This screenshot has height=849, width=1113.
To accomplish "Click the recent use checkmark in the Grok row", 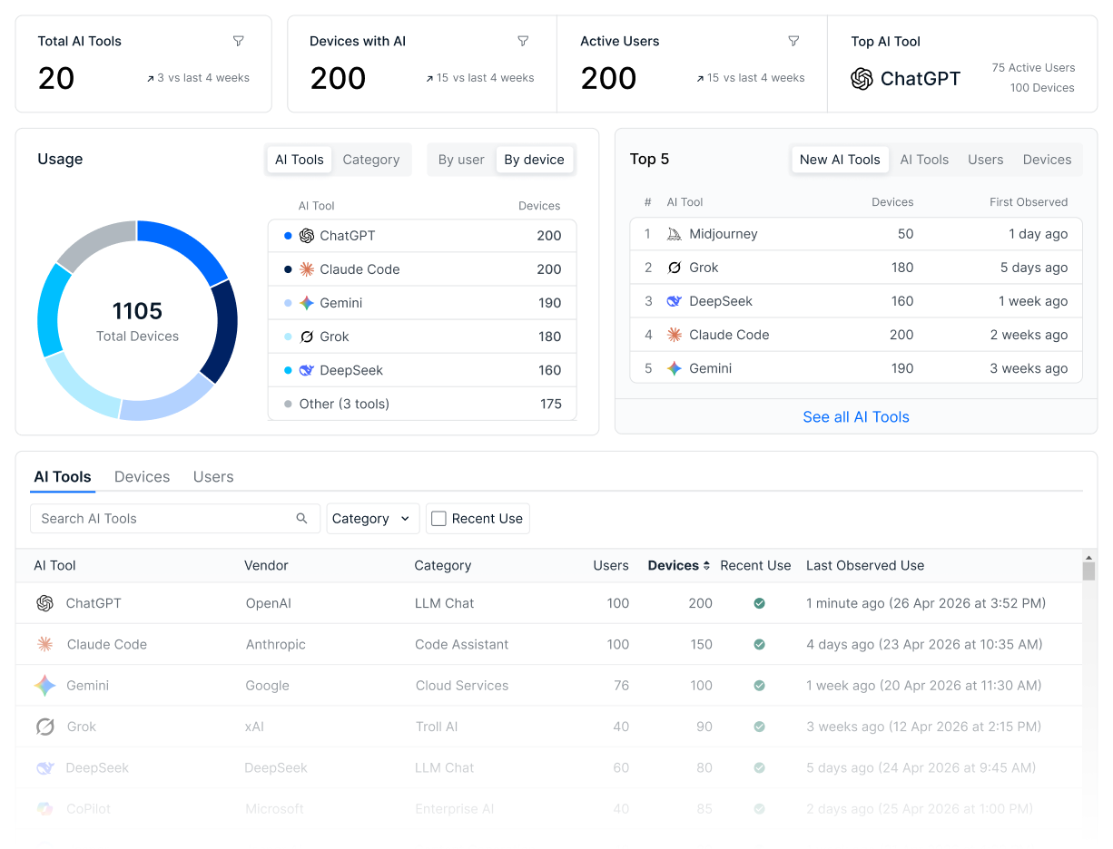I will (x=759, y=727).
